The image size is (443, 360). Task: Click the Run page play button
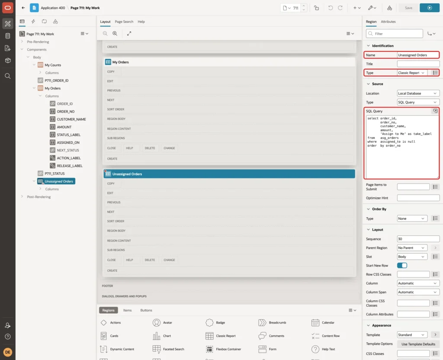[430, 8]
